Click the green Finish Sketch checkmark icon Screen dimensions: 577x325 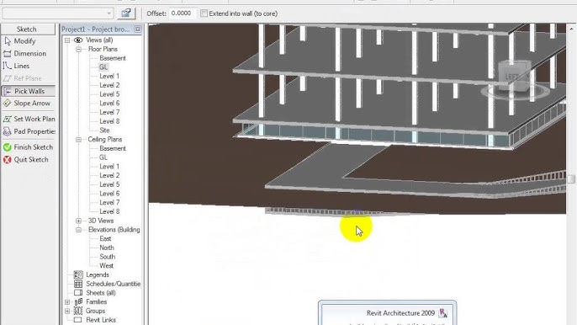click(x=7, y=147)
